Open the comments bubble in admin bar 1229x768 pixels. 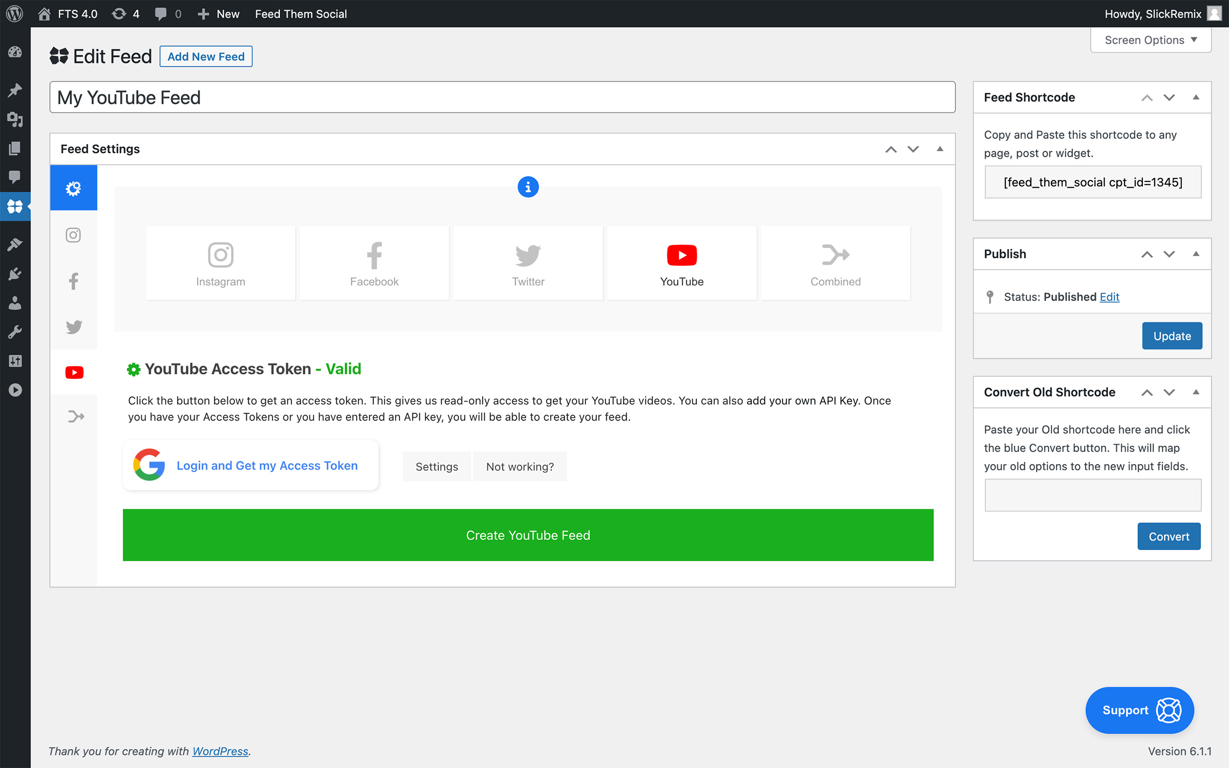(x=168, y=14)
